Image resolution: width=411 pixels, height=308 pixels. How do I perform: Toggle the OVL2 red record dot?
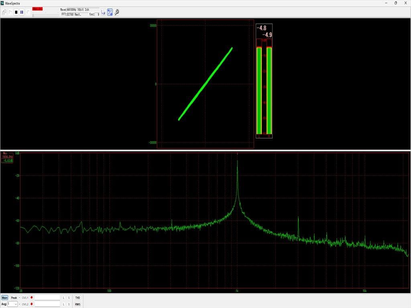coord(31,304)
